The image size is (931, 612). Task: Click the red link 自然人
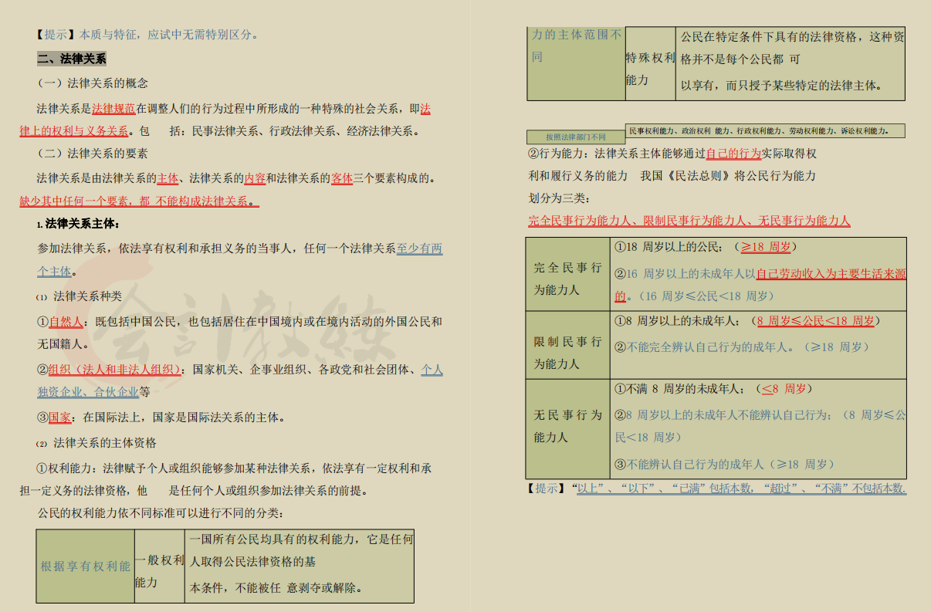click(x=66, y=322)
